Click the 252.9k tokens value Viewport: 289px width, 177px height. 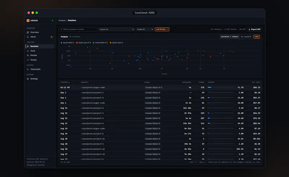click(240, 149)
